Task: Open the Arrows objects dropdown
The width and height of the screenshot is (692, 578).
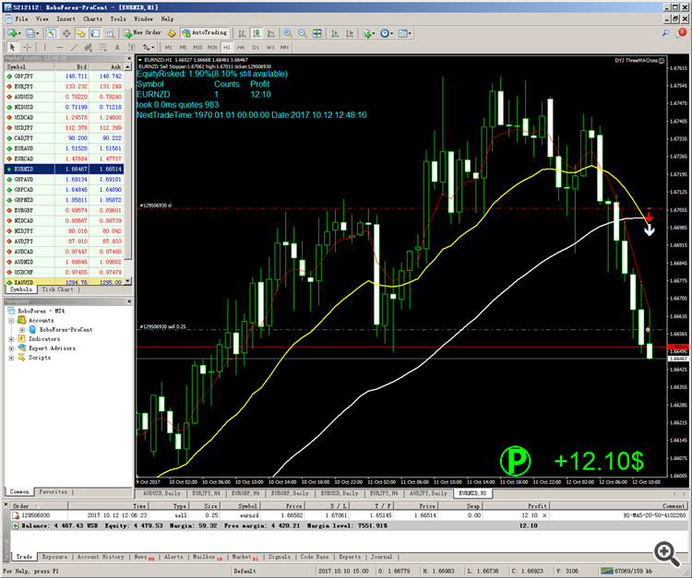Action: (x=149, y=47)
